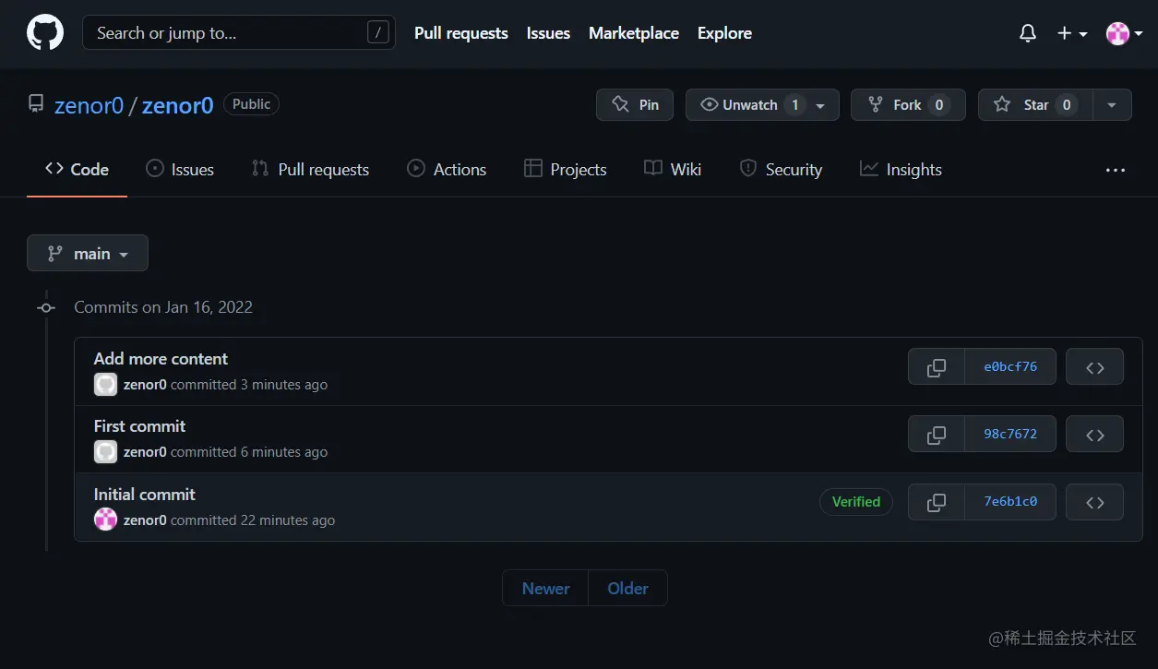Copy the full SHA for commit 7e6b1c0

936,502
